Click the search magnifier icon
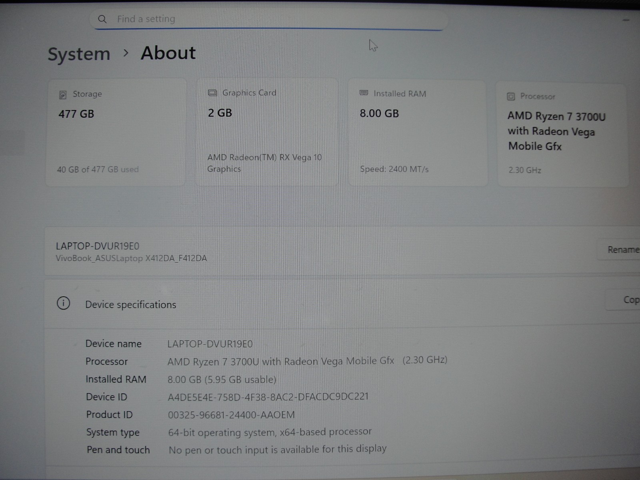Image resolution: width=640 pixels, height=480 pixels. (102, 19)
